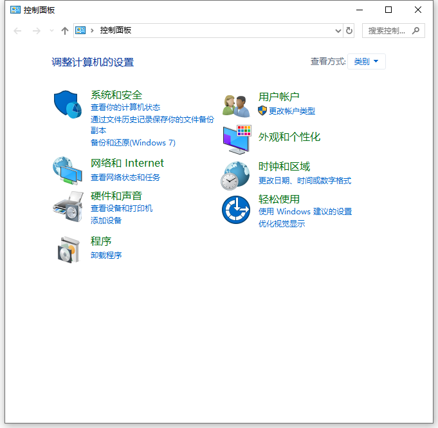This screenshot has height=428, width=438.
Task: Click the 调整计算机的设置 heading
Action: click(93, 62)
